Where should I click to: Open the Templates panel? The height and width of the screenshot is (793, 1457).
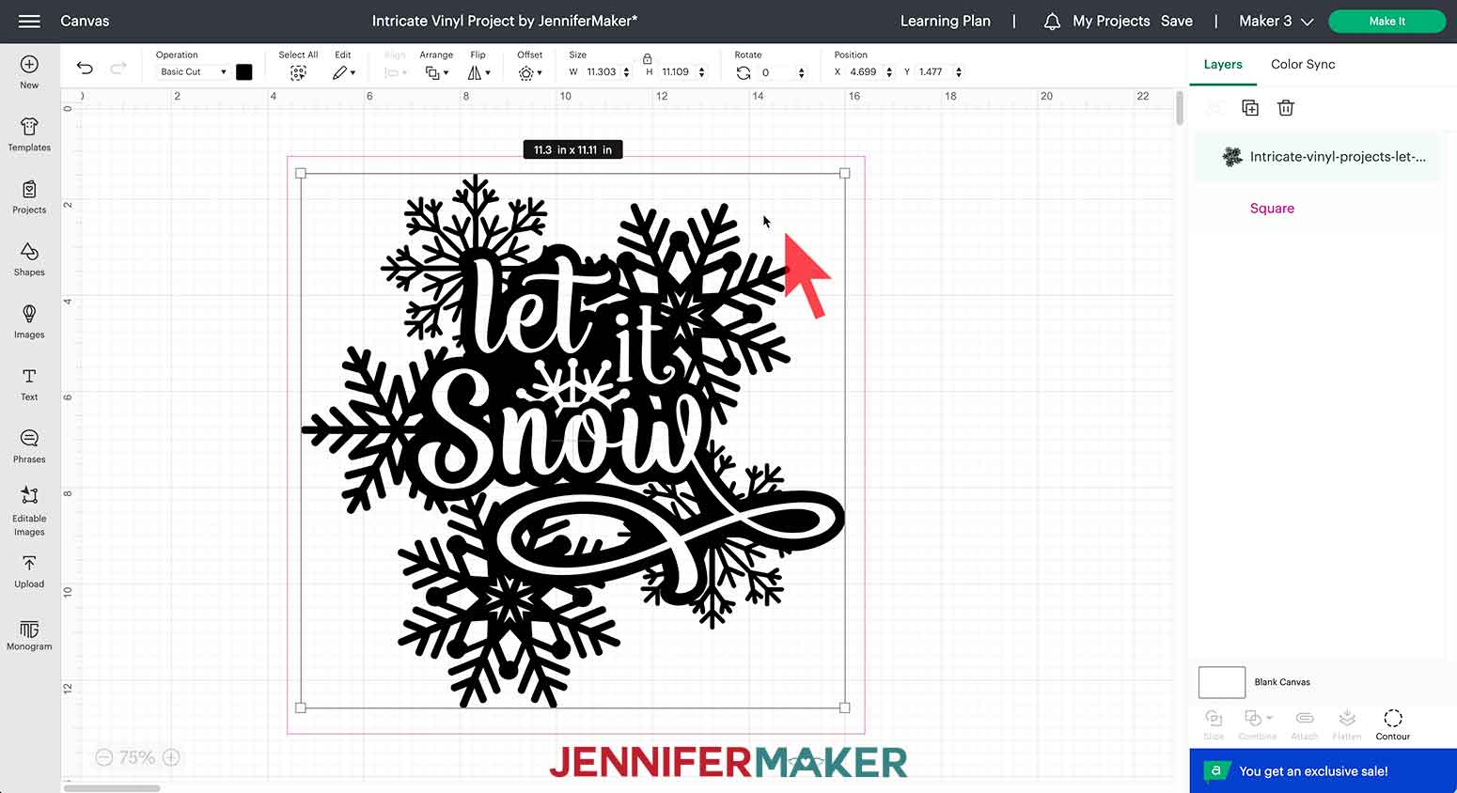coord(29,134)
